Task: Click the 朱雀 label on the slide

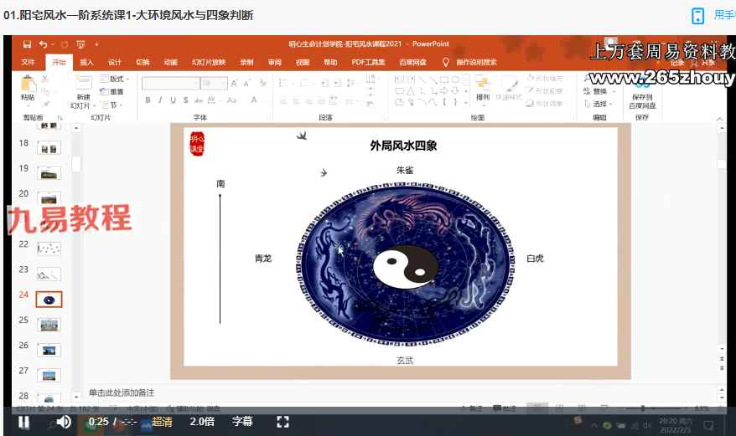Action: click(x=405, y=170)
